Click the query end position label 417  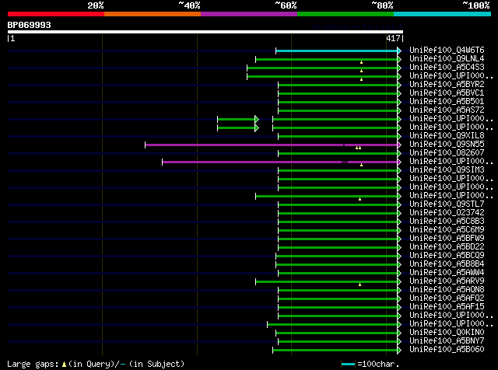coord(393,38)
